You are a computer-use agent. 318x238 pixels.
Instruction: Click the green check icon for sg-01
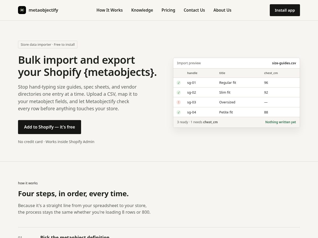(179, 83)
